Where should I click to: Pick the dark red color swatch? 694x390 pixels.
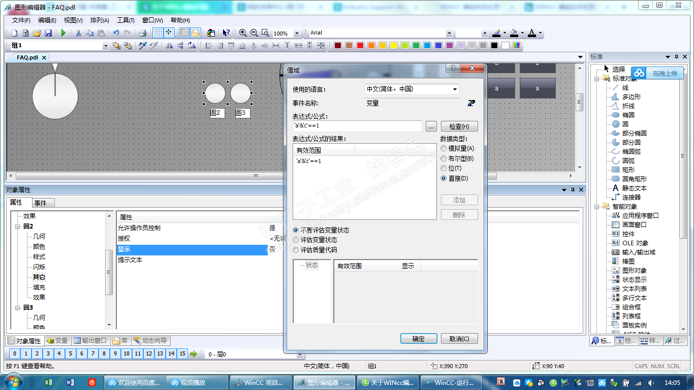[x=338, y=46]
